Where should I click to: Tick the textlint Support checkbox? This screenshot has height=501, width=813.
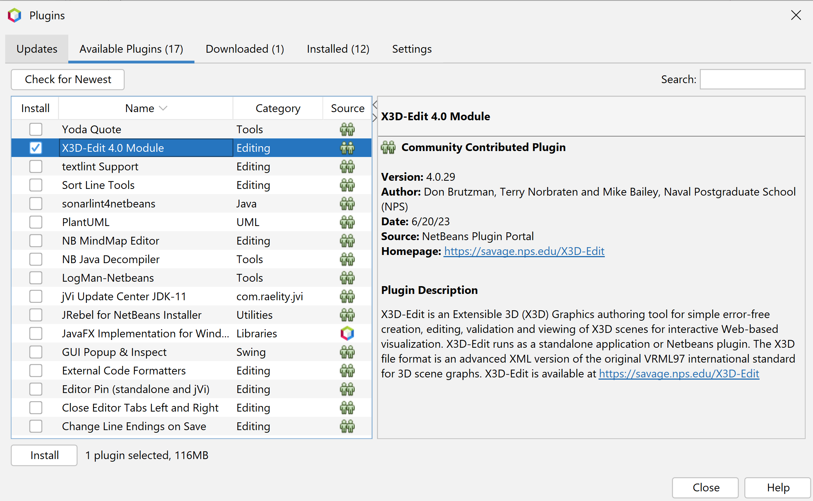coord(36,166)
